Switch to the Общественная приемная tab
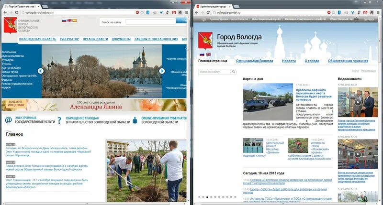Viewport: 383px width, 205px height. [x=348, y=61]
